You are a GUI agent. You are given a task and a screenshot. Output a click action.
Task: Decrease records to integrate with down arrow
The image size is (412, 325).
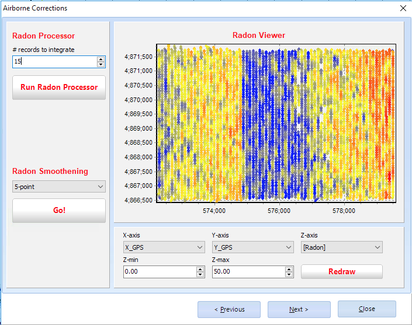click(x=101, y=64)
